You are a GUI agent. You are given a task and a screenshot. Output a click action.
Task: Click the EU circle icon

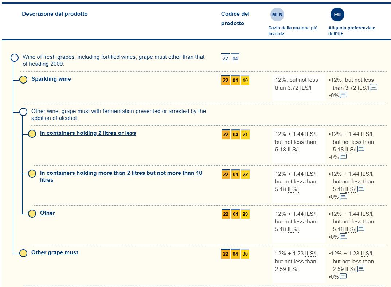pos(337,15)
